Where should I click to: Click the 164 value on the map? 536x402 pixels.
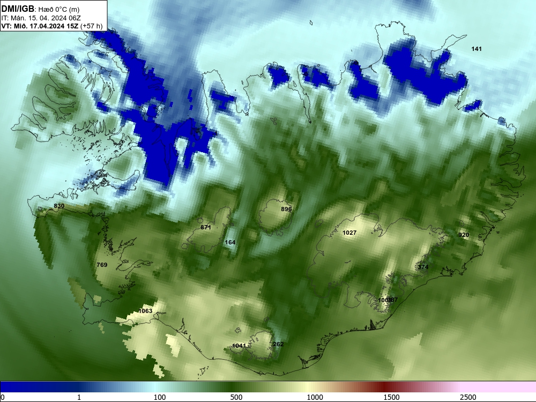(x=230, y=242)
